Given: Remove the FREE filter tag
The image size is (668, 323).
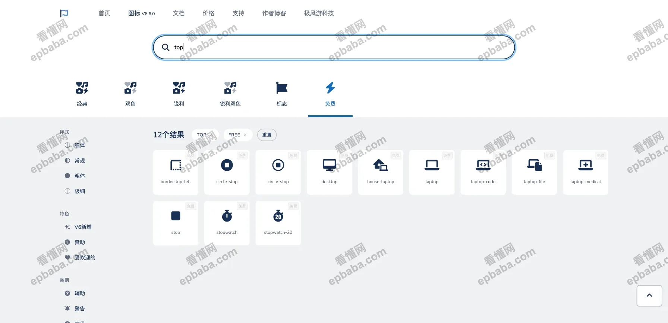Looking at the screenshot, I should pos(245,135).
